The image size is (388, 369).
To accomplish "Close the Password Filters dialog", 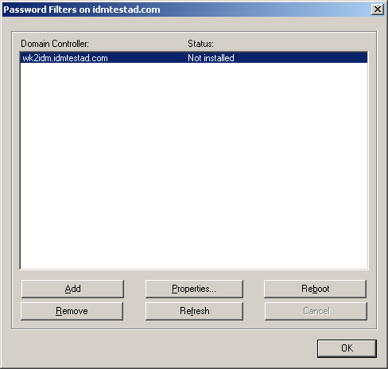I will click(x=378, y=10).
